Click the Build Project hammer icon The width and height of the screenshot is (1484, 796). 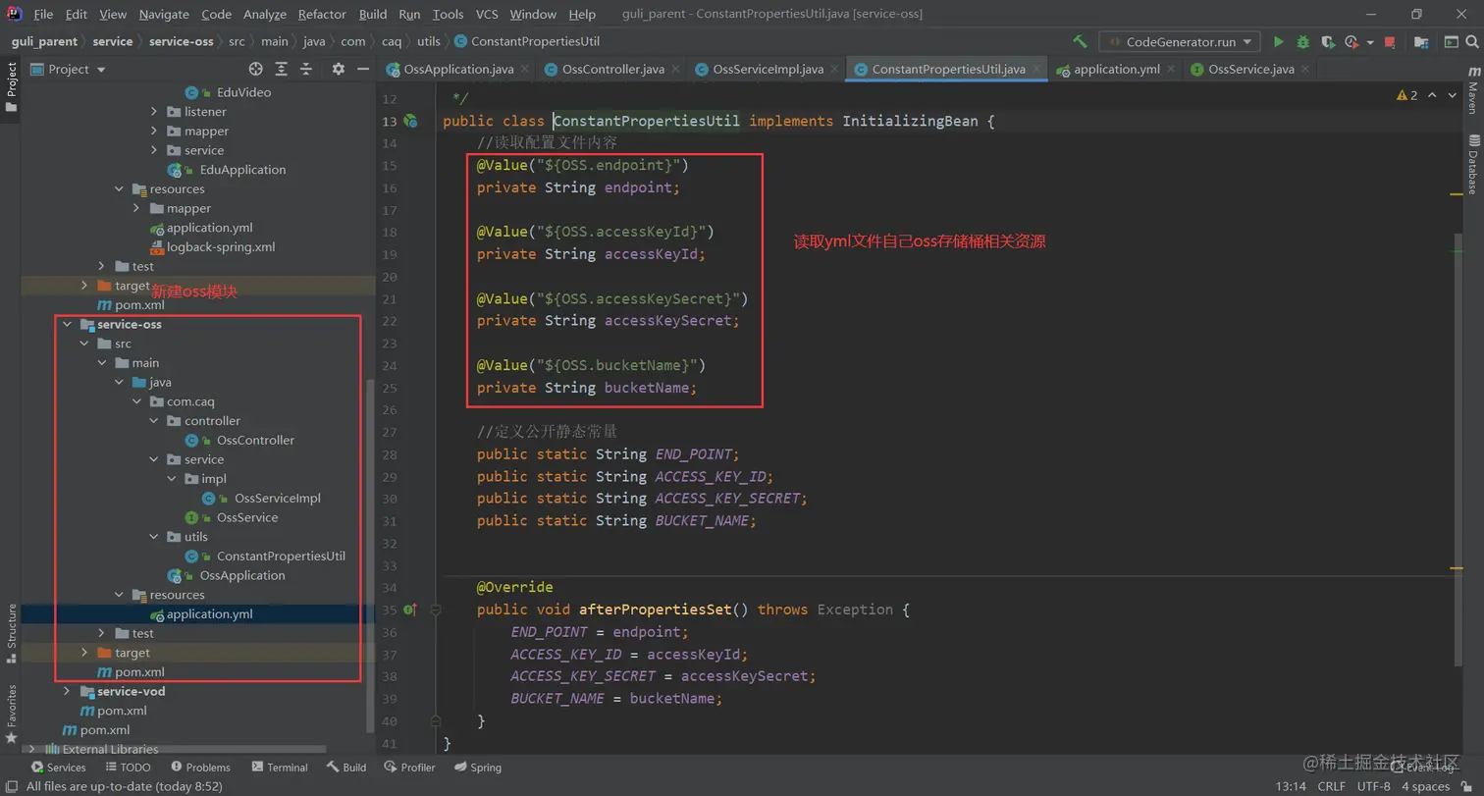(1080, 42)
